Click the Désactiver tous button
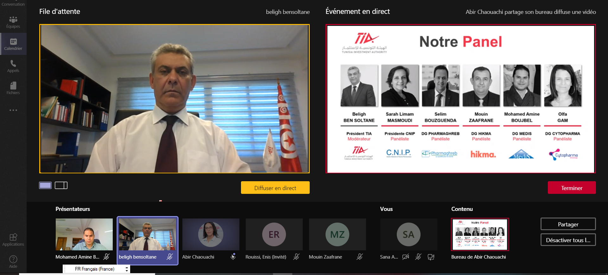Screen dimensions: 608x275 point(568,240)
